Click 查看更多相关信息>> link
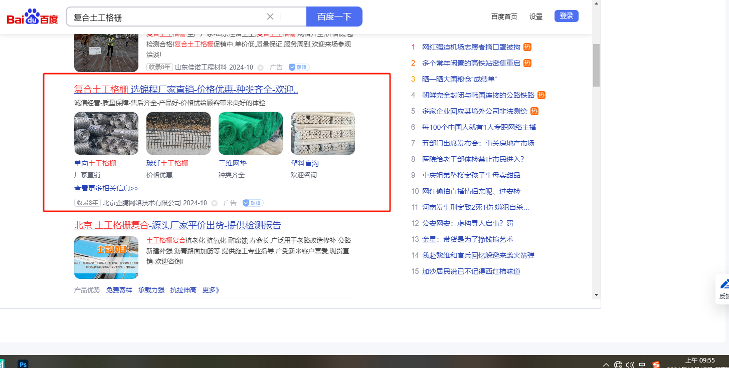This screenshot has height=368, width=729. [106, 188]
